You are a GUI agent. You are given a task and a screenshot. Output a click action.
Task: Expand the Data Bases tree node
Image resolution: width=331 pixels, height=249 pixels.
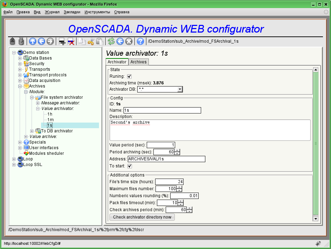(x=20, y=58)
